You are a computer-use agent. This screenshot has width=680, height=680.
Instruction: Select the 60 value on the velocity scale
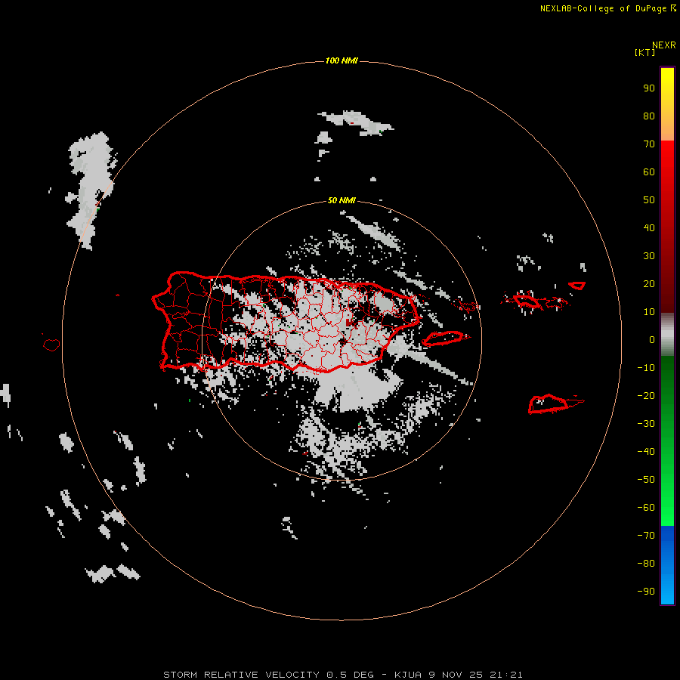pyautogui.click(x=649, y=172)
